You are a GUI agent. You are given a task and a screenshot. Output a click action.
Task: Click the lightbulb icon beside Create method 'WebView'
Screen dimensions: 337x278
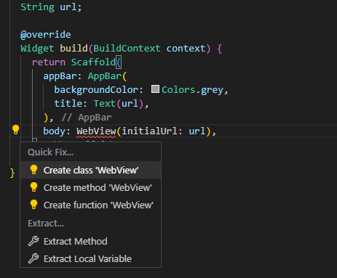33,187
